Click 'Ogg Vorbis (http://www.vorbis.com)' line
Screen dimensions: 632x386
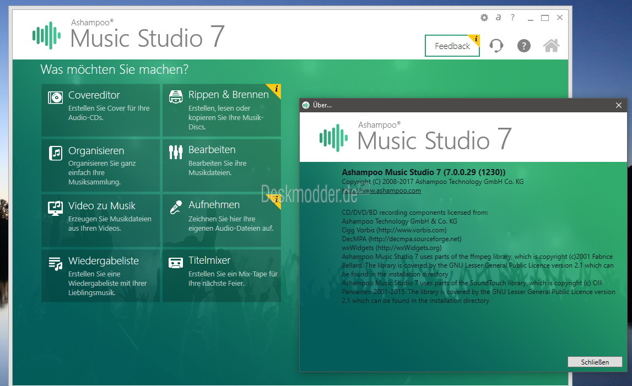coord(394,230)
